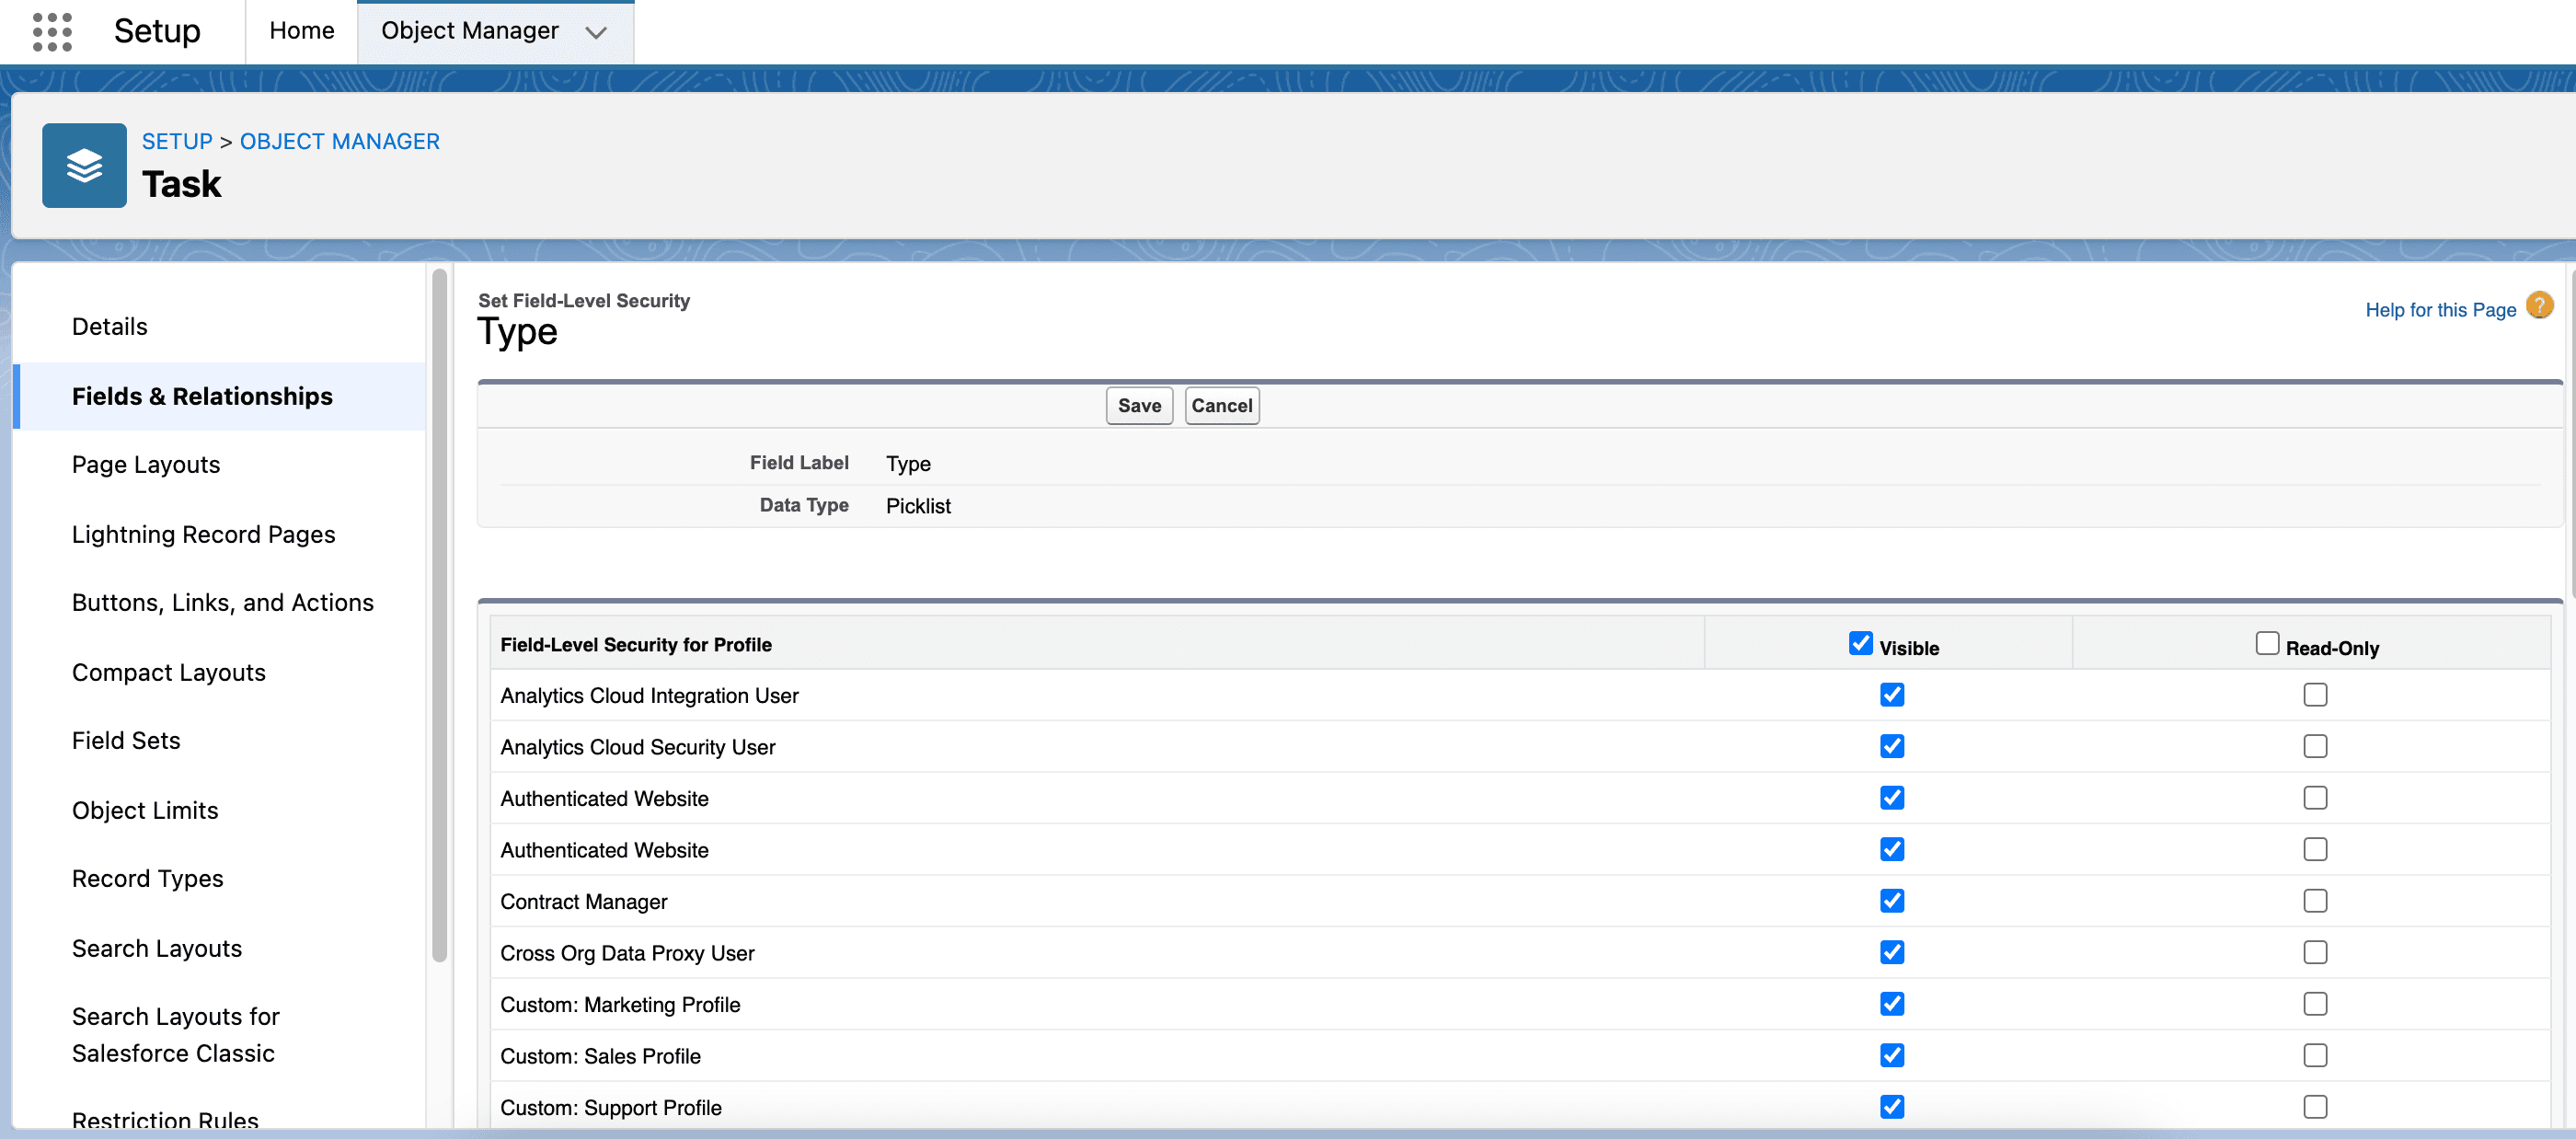Open Page Layouts in the sidebar
2576x1139 pixels.
point(146,465)
